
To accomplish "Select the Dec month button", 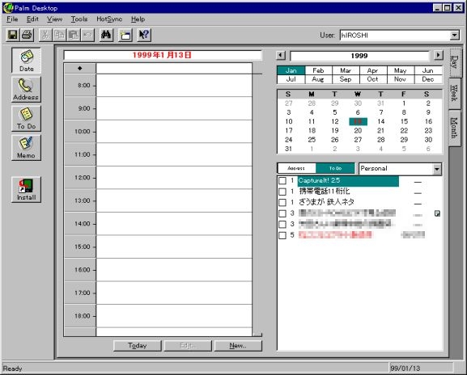I will tap(428, 79).
